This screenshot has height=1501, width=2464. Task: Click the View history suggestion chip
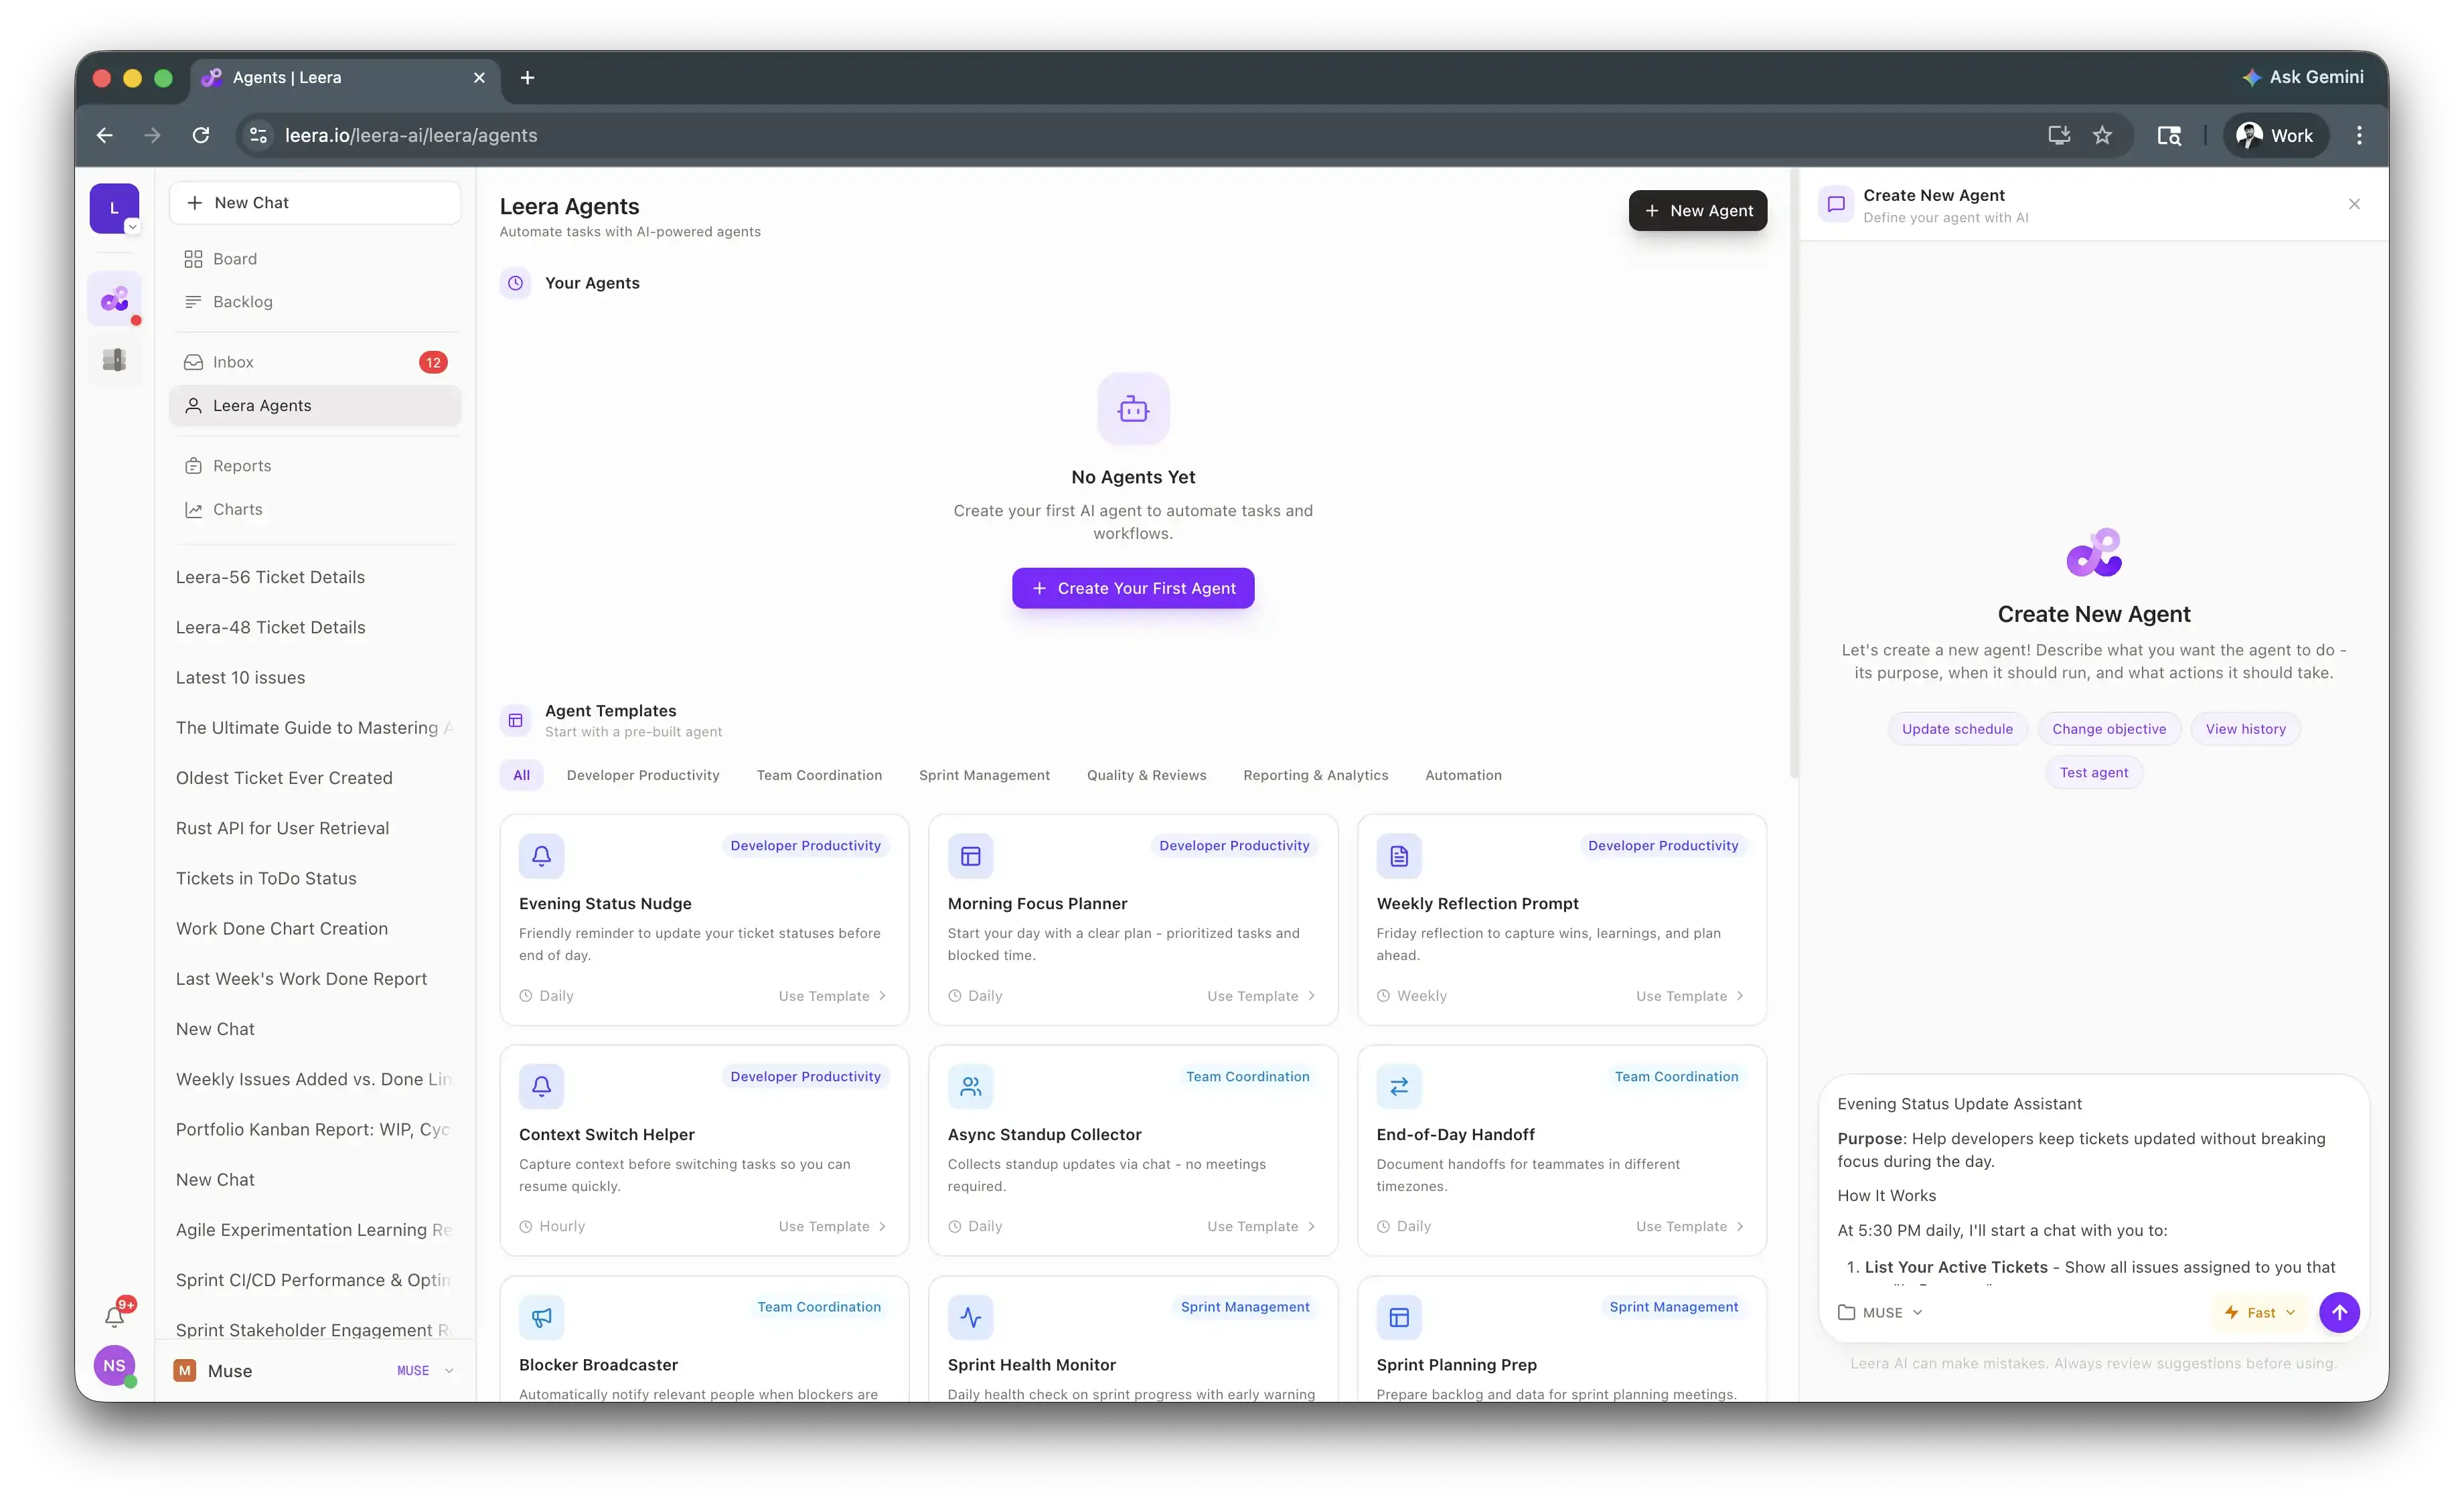pyautogui.click(x=2245, y=729)
